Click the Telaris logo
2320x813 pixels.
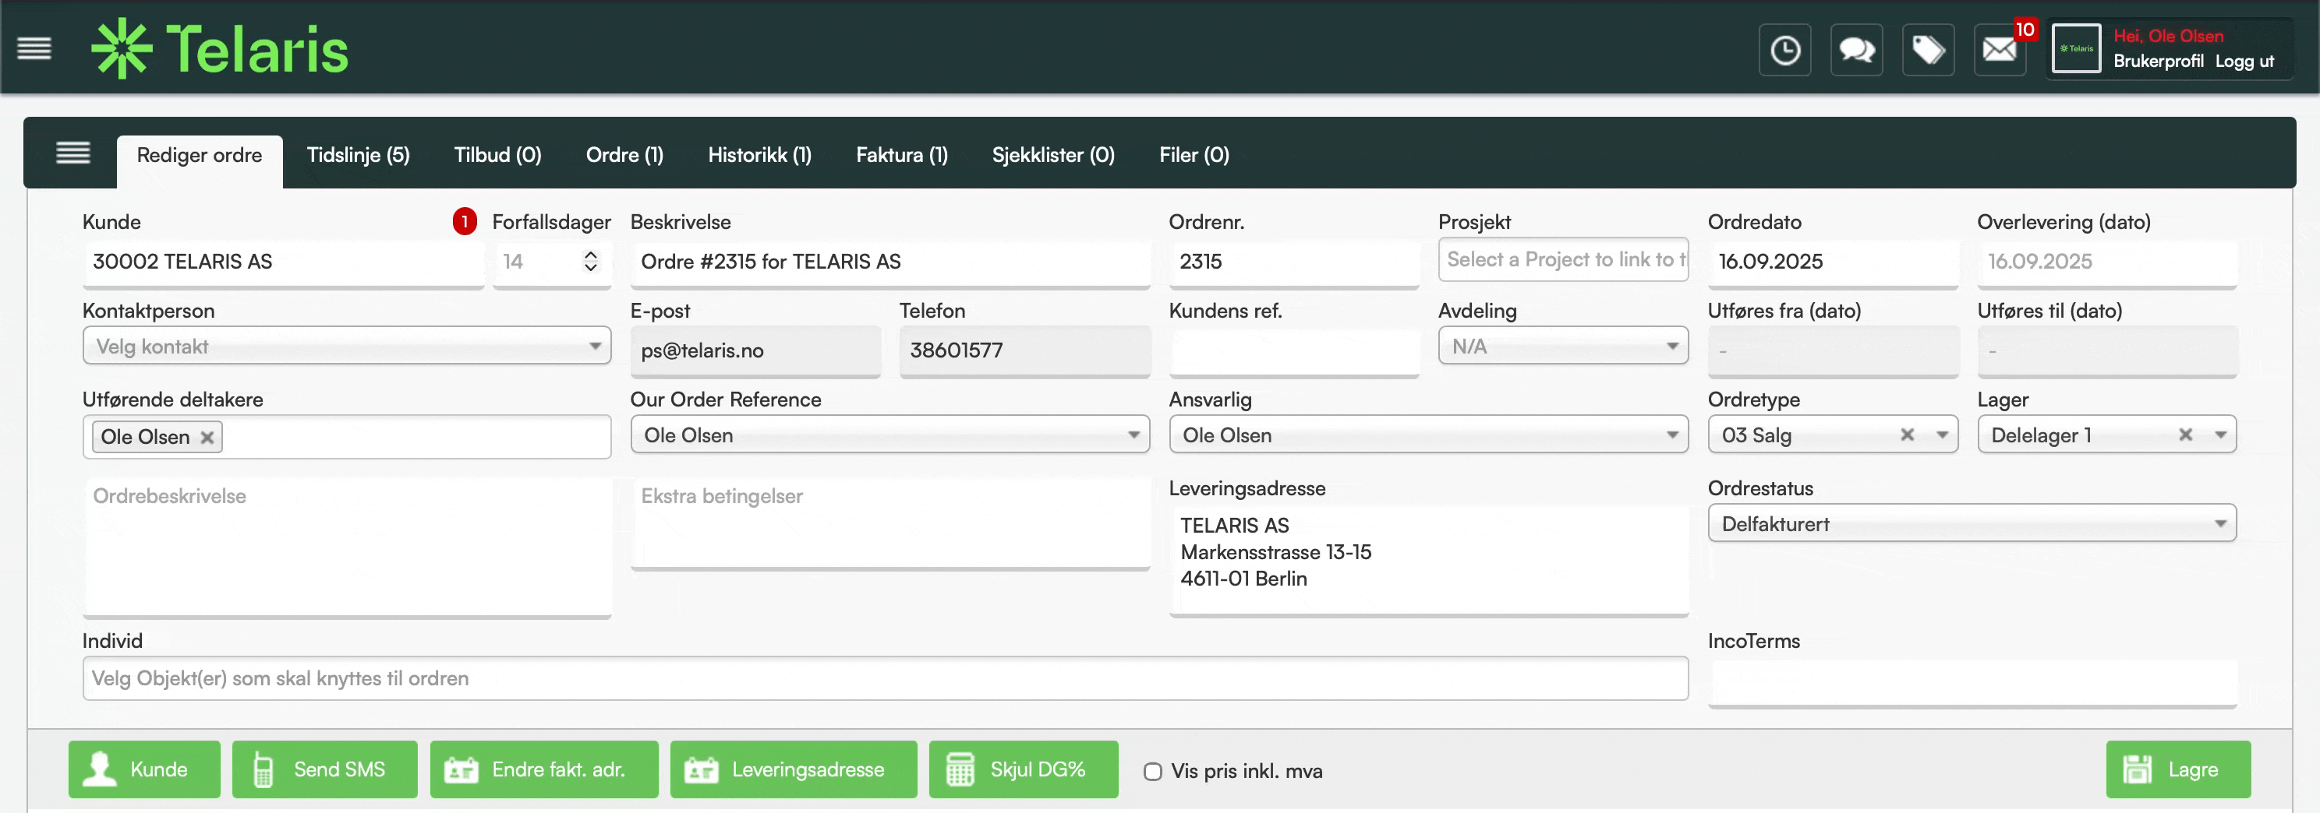coord(220,48)
